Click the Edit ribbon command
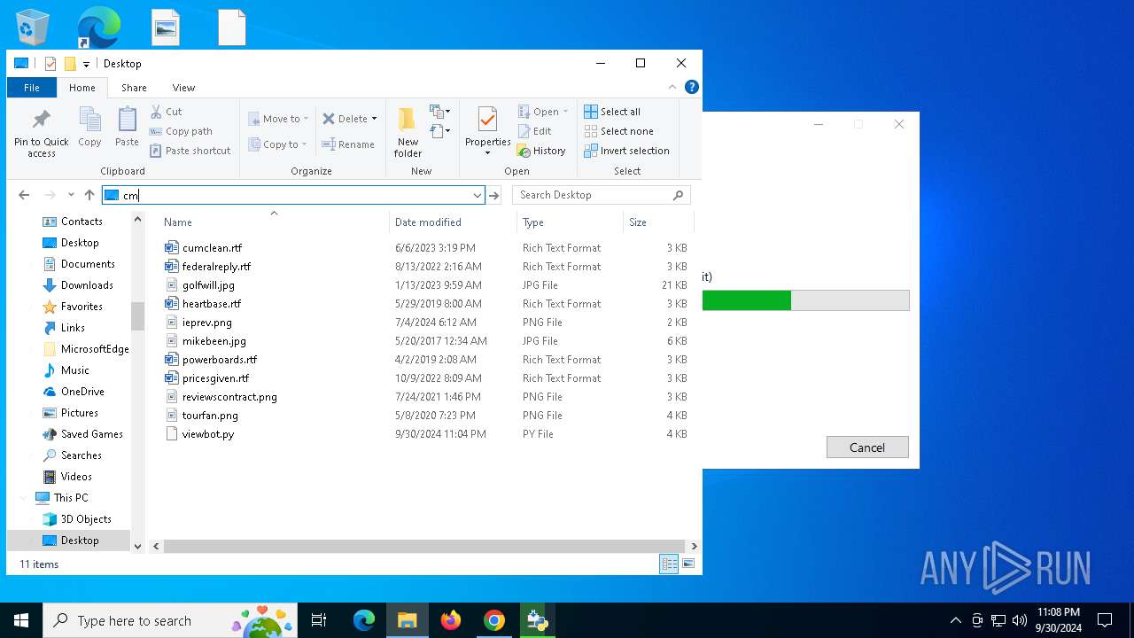The height and width of the screenshot is (638, 1134). coord(535,131)
